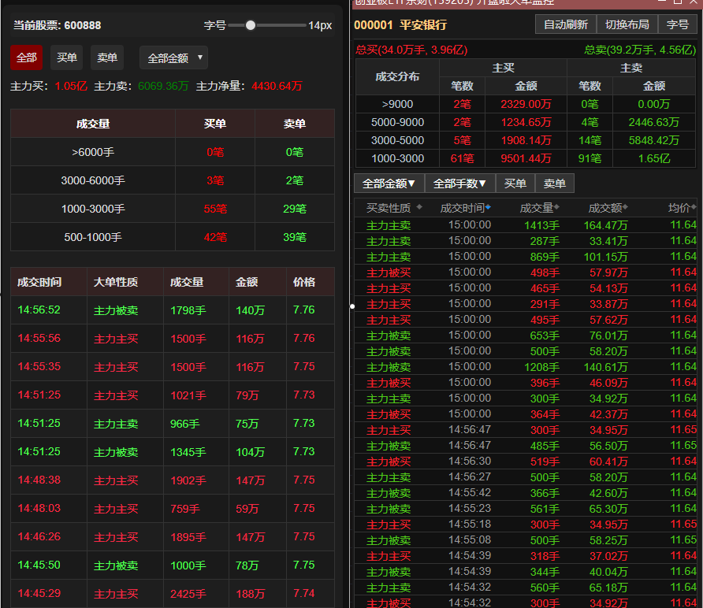The width and height of the screenshot is (703, 608).
Task: Click the 大单性质 column header
Action: tap(116, 282)
